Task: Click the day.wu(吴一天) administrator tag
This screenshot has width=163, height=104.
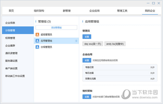Action: click(93, 44)
